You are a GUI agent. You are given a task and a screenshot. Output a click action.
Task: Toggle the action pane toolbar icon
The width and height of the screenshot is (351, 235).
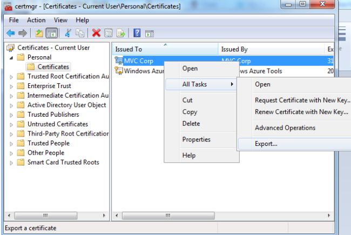pyautogui.click(x=149, y=33)
